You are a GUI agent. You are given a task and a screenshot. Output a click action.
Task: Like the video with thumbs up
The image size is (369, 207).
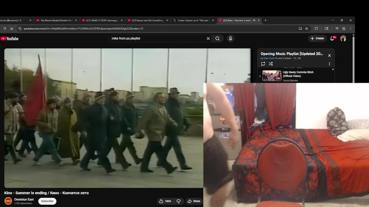(x=165, y=201)
